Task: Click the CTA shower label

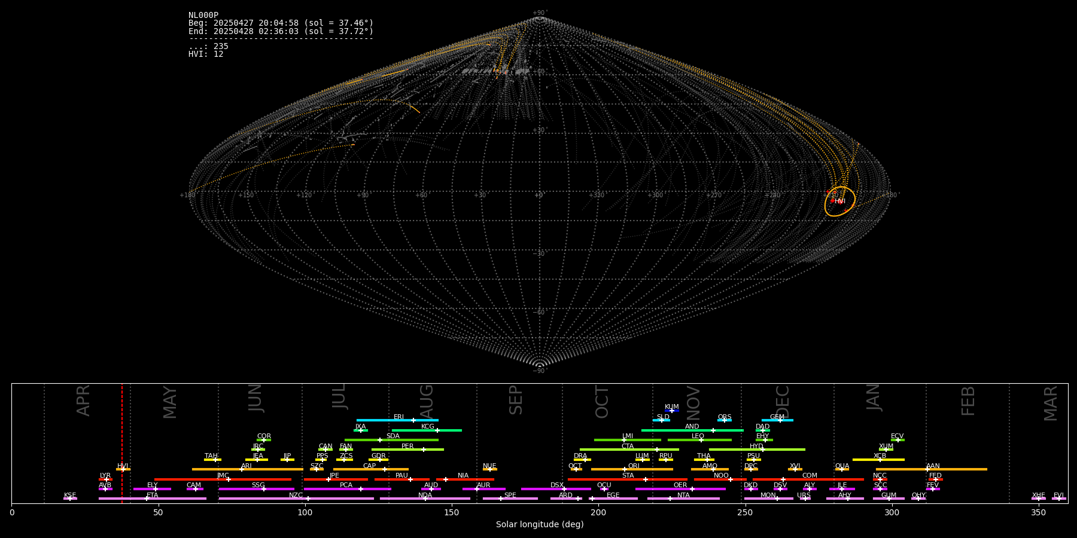Action: [628, 447]
